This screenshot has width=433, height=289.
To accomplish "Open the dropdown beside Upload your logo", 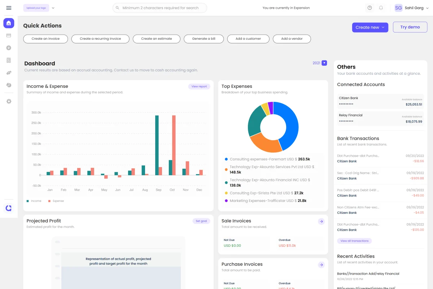I will tap(53, 7).
